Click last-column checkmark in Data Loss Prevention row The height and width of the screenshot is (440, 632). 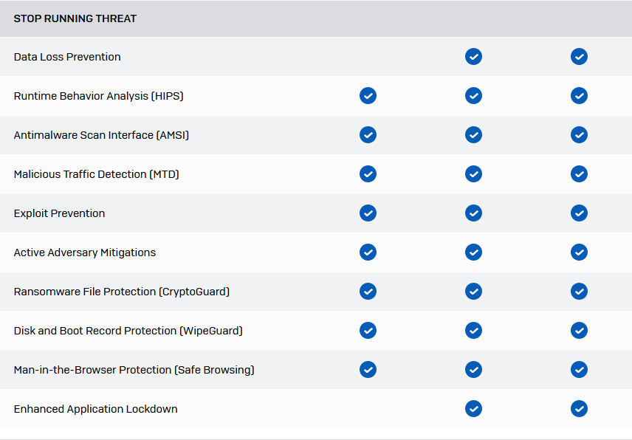point(579,57)
